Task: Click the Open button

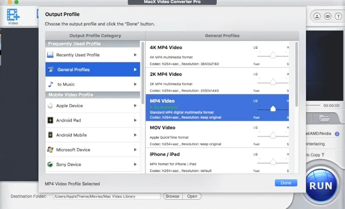Action: pos(192,196)
